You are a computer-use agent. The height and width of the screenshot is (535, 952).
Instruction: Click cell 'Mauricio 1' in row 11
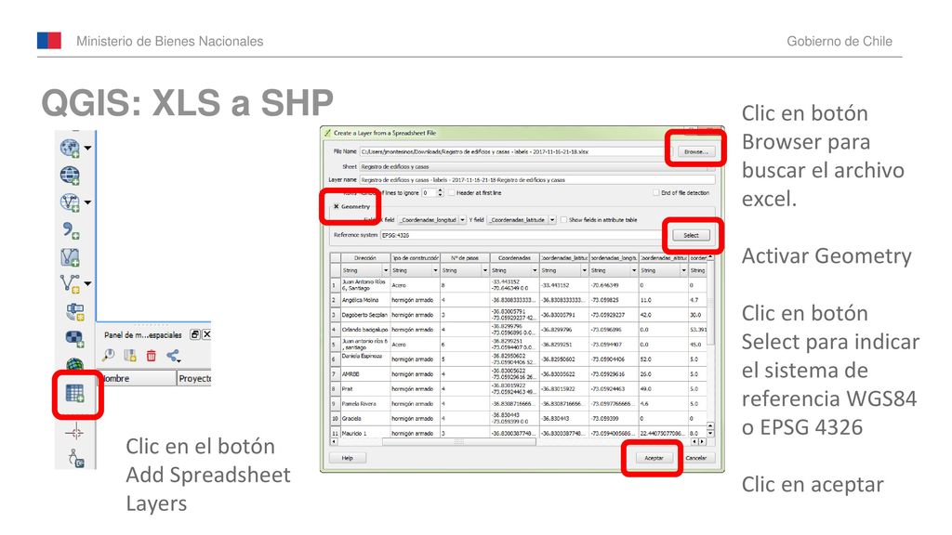(364, 433)
